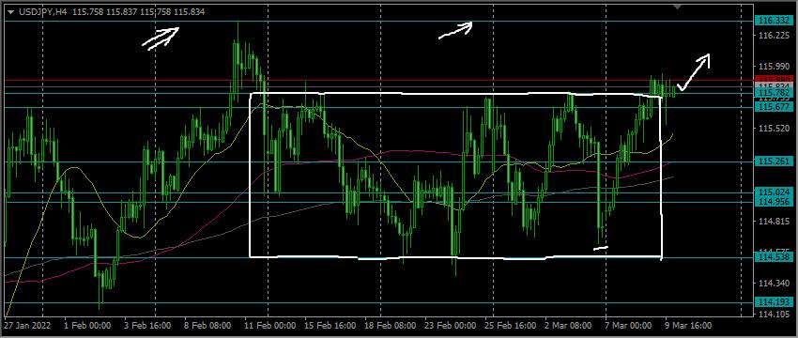Select the 114.538 support level label
Image resolution: width=798 pixels, height=338 pixels.
pyautogui.click(x=772, y=257)
